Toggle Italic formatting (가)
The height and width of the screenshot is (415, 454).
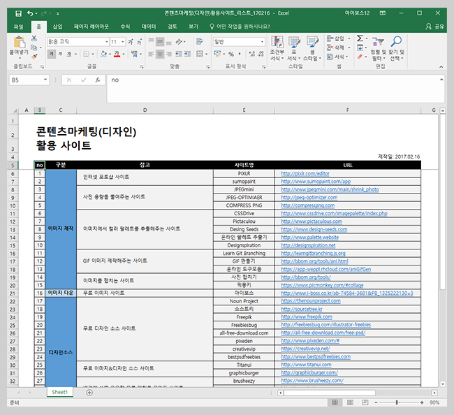60,54
